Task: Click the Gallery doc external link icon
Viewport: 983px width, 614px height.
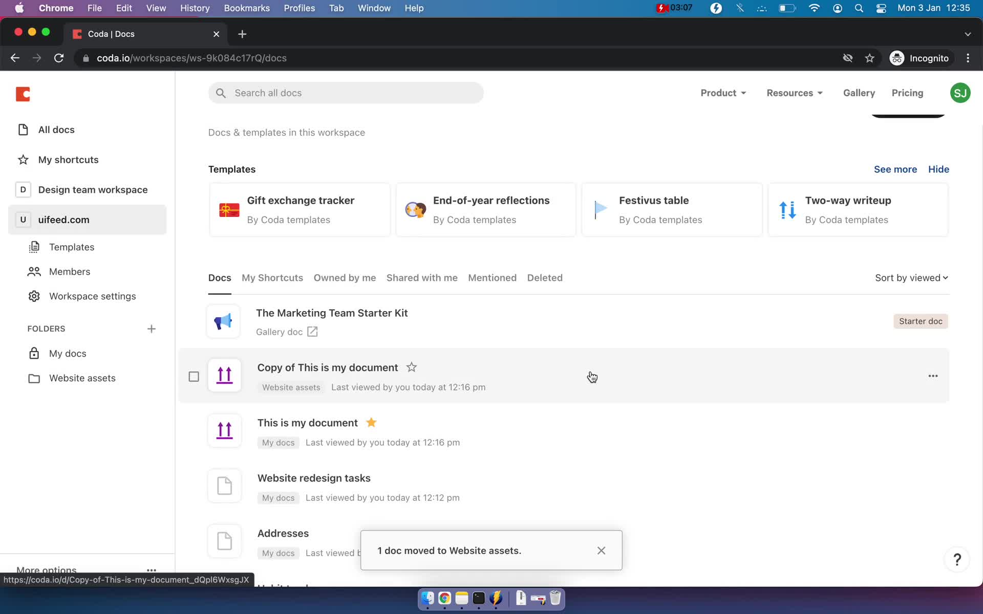Action: (312, 332)
